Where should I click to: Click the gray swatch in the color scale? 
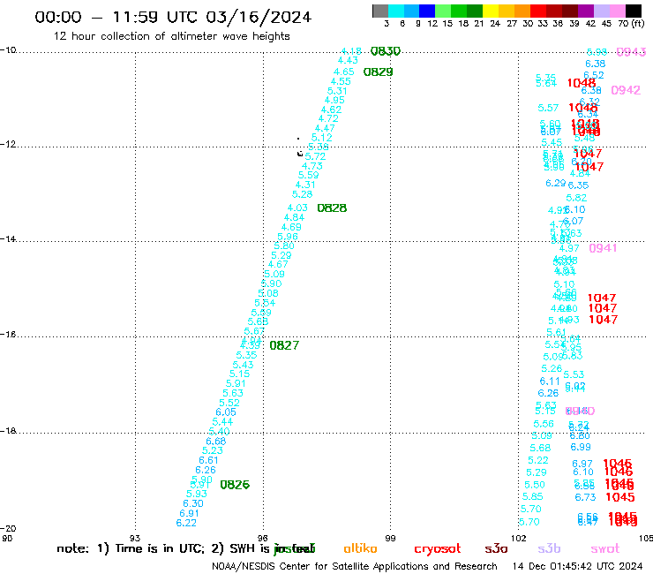[x=380, y=11]
